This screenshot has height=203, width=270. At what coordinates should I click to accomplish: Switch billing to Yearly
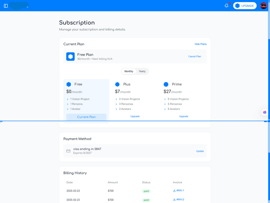pos(142,71)
